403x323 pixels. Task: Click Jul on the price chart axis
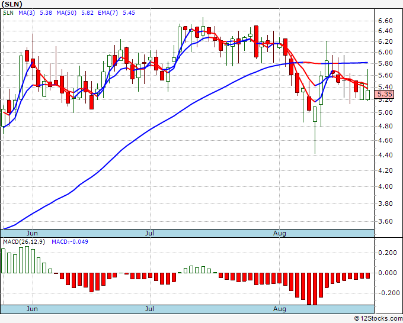tap(149, 233)
